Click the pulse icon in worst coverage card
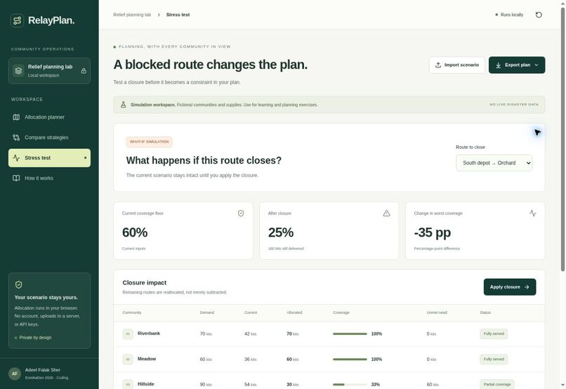 click(x=533, y=213)
